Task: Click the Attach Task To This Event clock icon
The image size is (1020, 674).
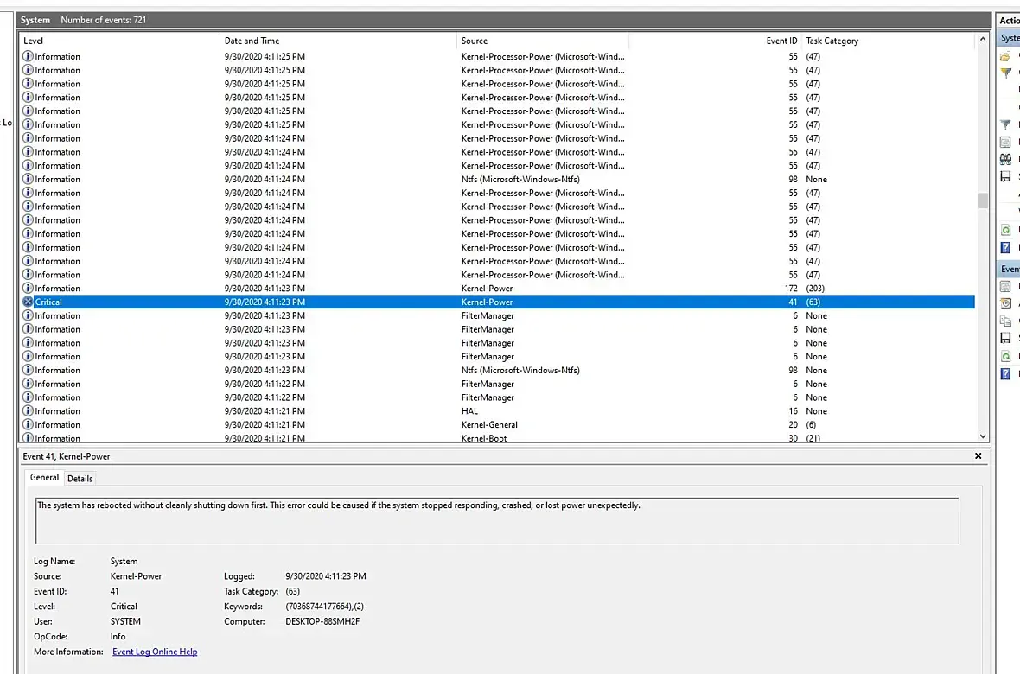Action: [x=1005, y=303]
